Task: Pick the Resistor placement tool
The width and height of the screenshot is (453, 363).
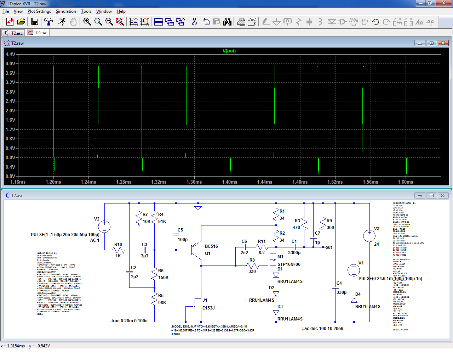Action: coord(298,22)
